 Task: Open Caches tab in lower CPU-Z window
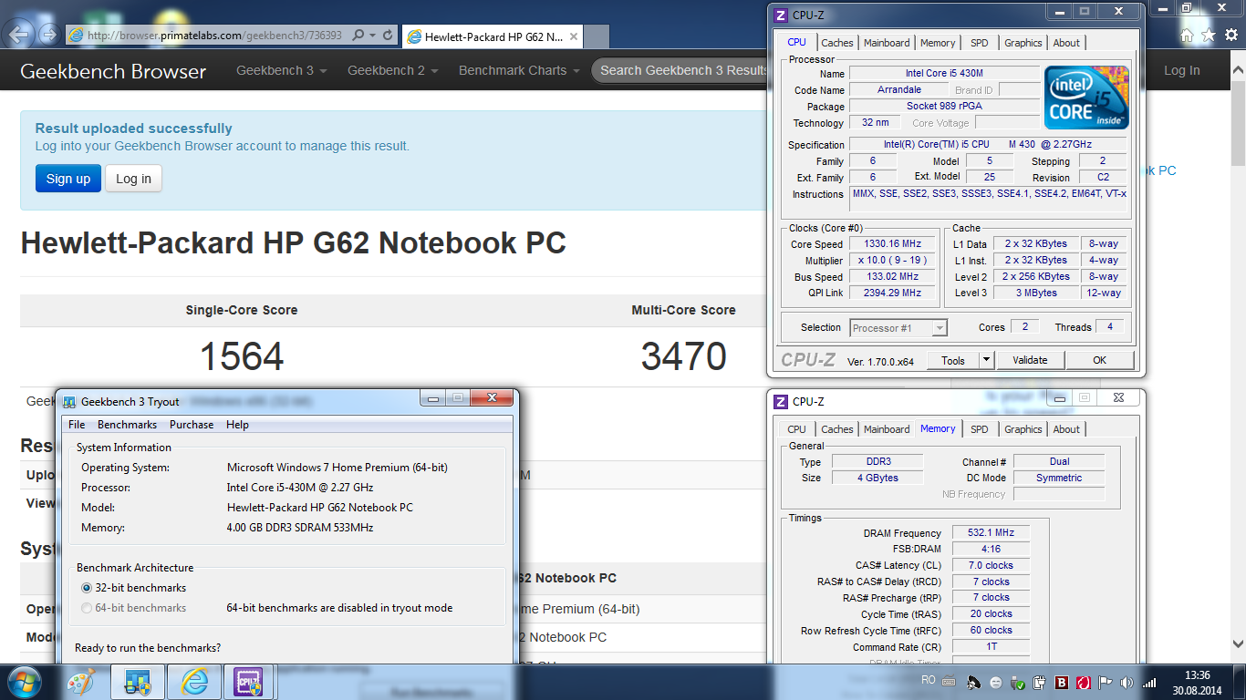(x=837, y=429)
